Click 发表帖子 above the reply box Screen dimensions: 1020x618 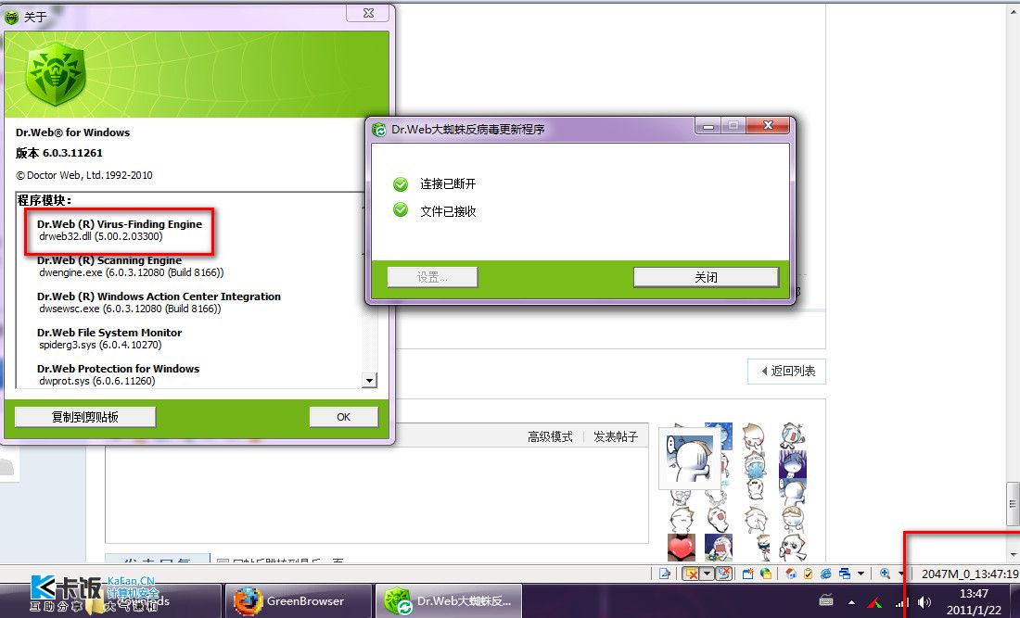[x=616, y=436]
